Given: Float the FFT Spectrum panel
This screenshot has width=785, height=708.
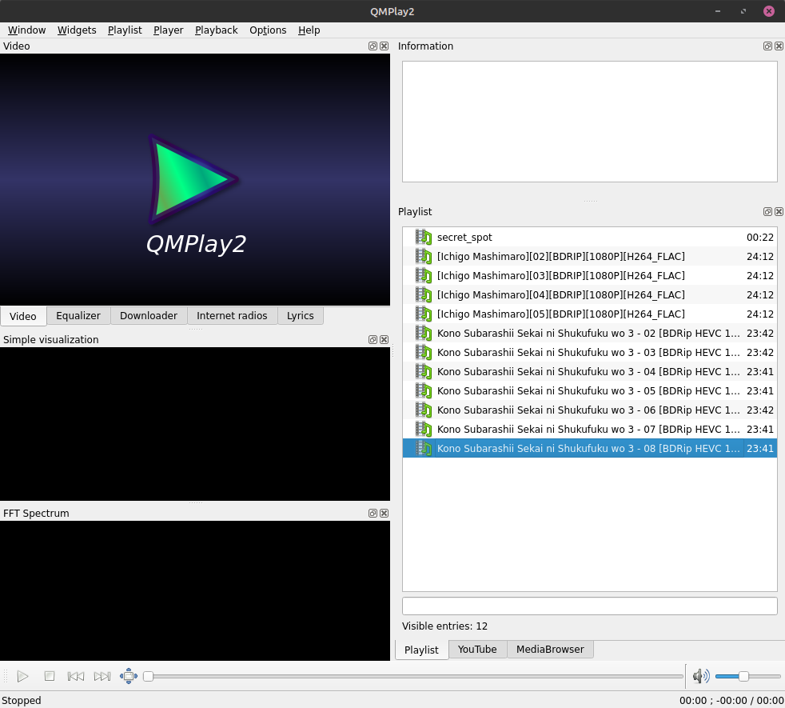Looking at the screenshot, I should (x=373, y=513).
